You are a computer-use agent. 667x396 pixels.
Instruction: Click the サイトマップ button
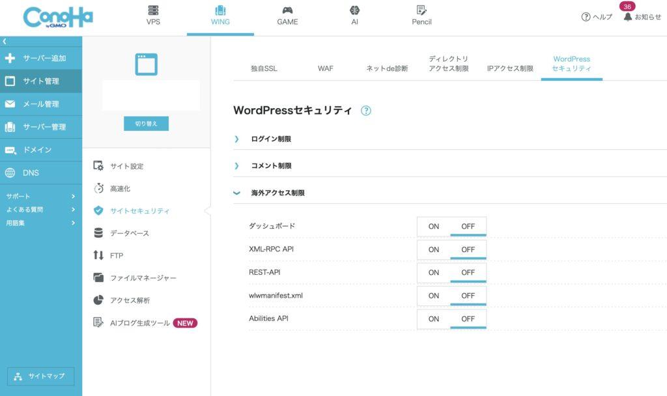click(x=40, y=376)
